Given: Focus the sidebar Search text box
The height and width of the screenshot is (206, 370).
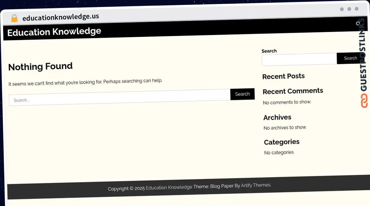Looking at the screenshot, I should [299, 59].
